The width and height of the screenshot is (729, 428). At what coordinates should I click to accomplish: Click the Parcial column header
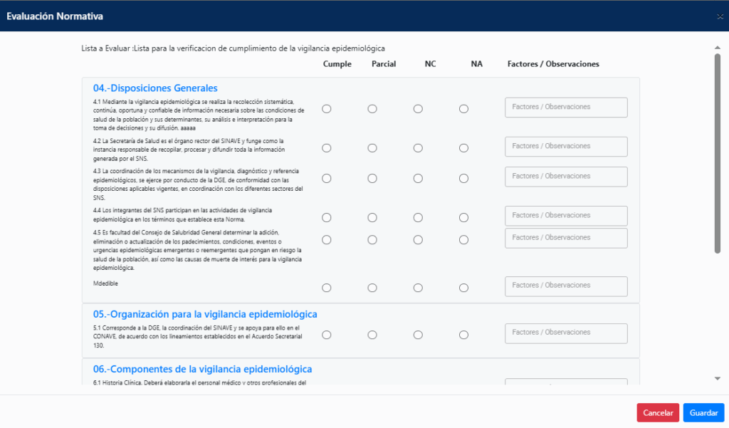[384, 64]
